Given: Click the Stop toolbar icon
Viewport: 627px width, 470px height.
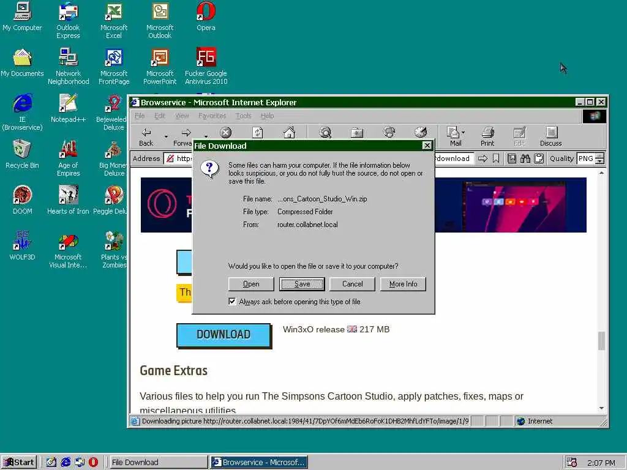Looking at the screenshot, I should [x=225, y=132].
